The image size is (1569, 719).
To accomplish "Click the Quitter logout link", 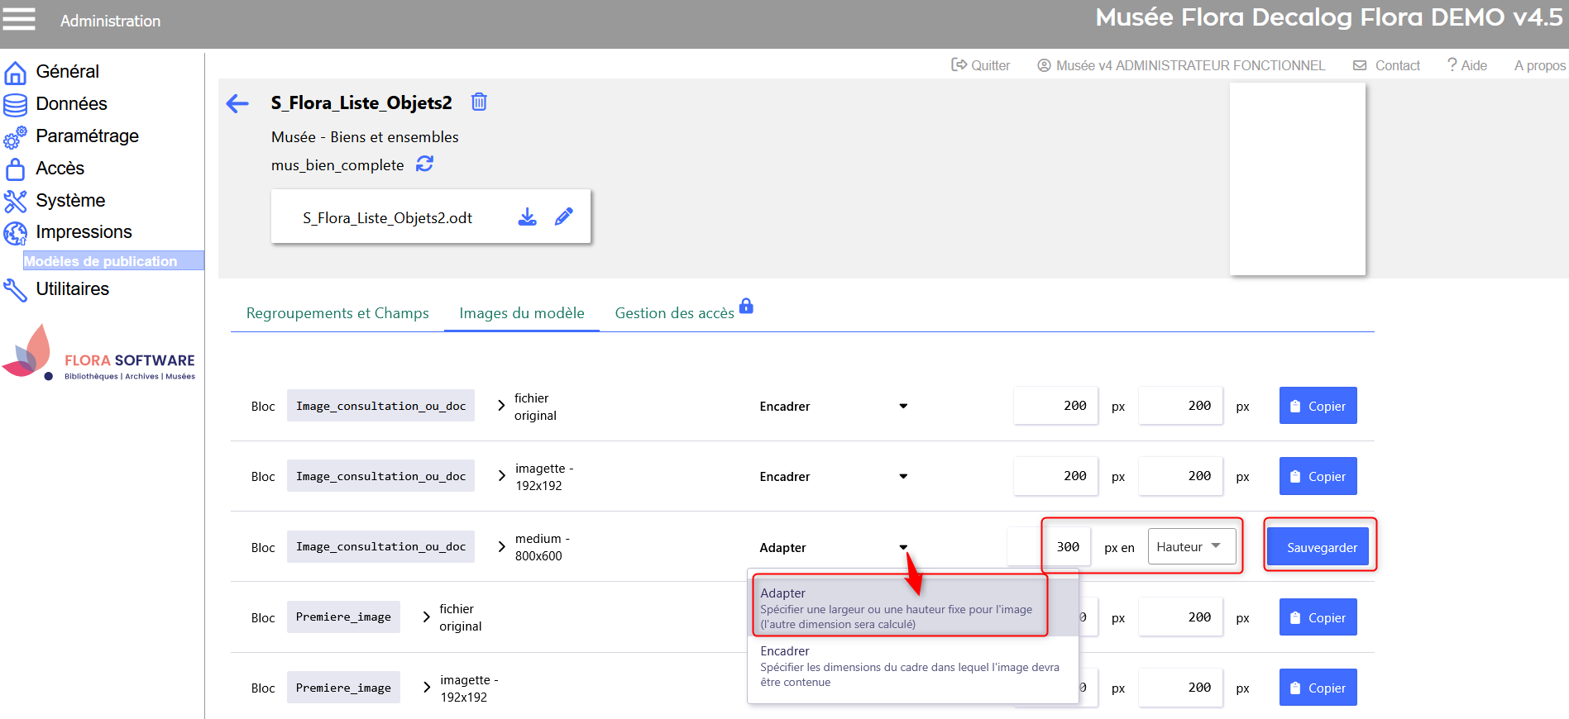I will coord(981,65).
